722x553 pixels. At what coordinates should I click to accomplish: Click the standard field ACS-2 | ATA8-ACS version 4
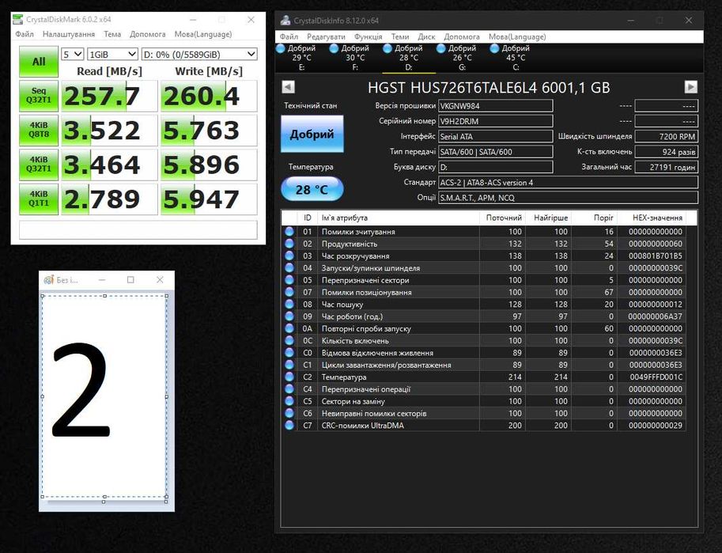[569, 183]
